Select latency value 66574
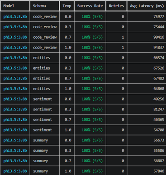Screen dimensions: 166x175 pyautogui.click(x=159, y=58)
